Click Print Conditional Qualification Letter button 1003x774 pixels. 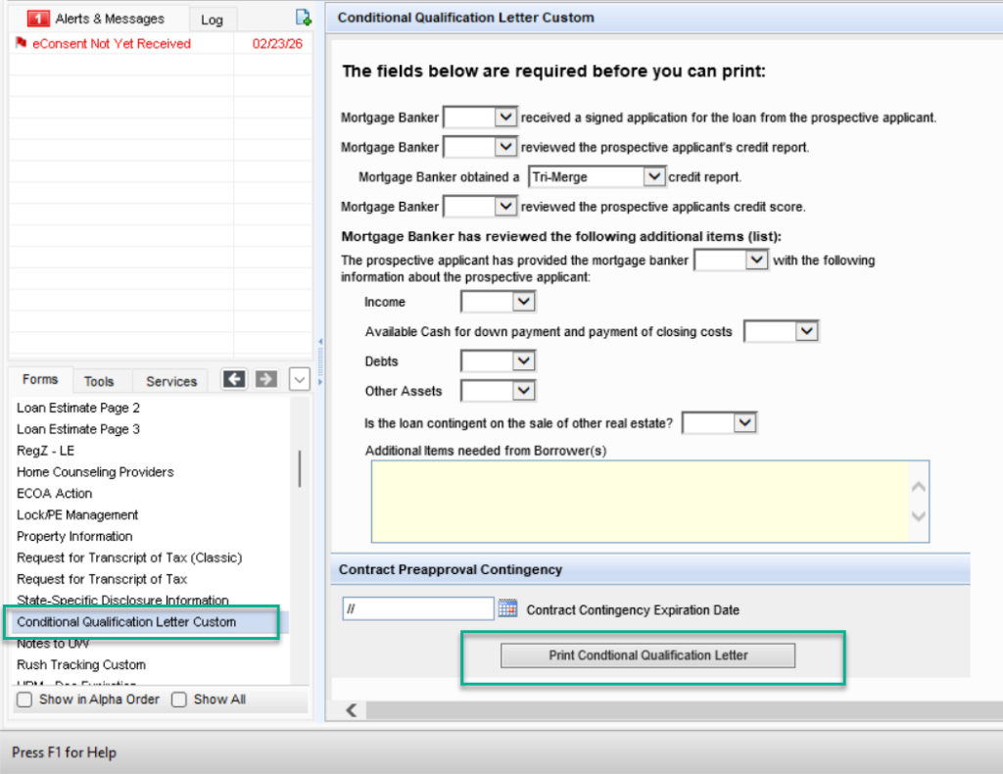pos(647,655)
